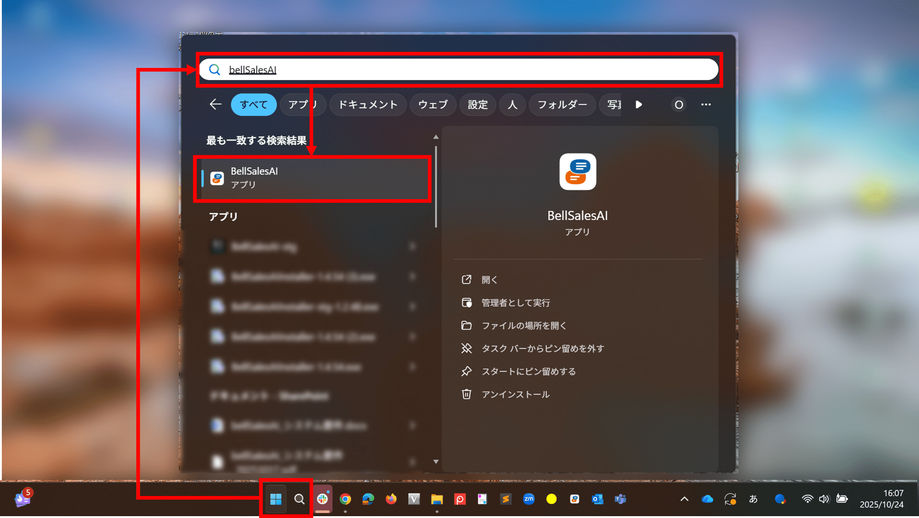
Task: Open Firefox from the taskbar
Action: (391, 499)
